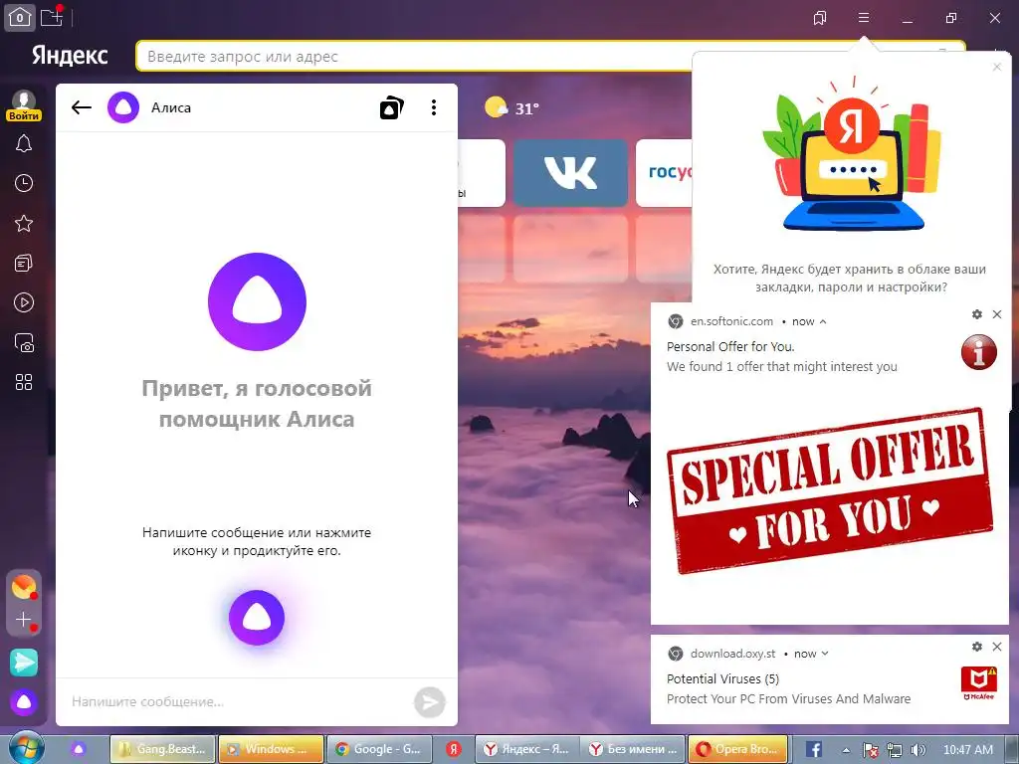Open browsing history clock icon
Viewport: 1019px width, 764px height.
point(24,183)
